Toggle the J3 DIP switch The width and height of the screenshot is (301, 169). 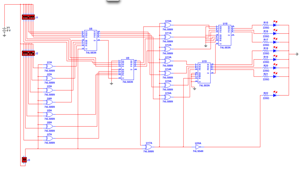(x=24, y=160)
